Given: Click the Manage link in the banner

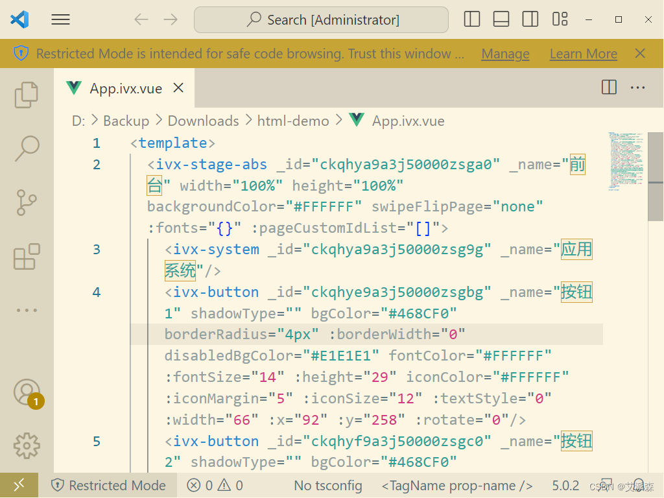Looking at the screenshot, I should [x=505, y=54].
